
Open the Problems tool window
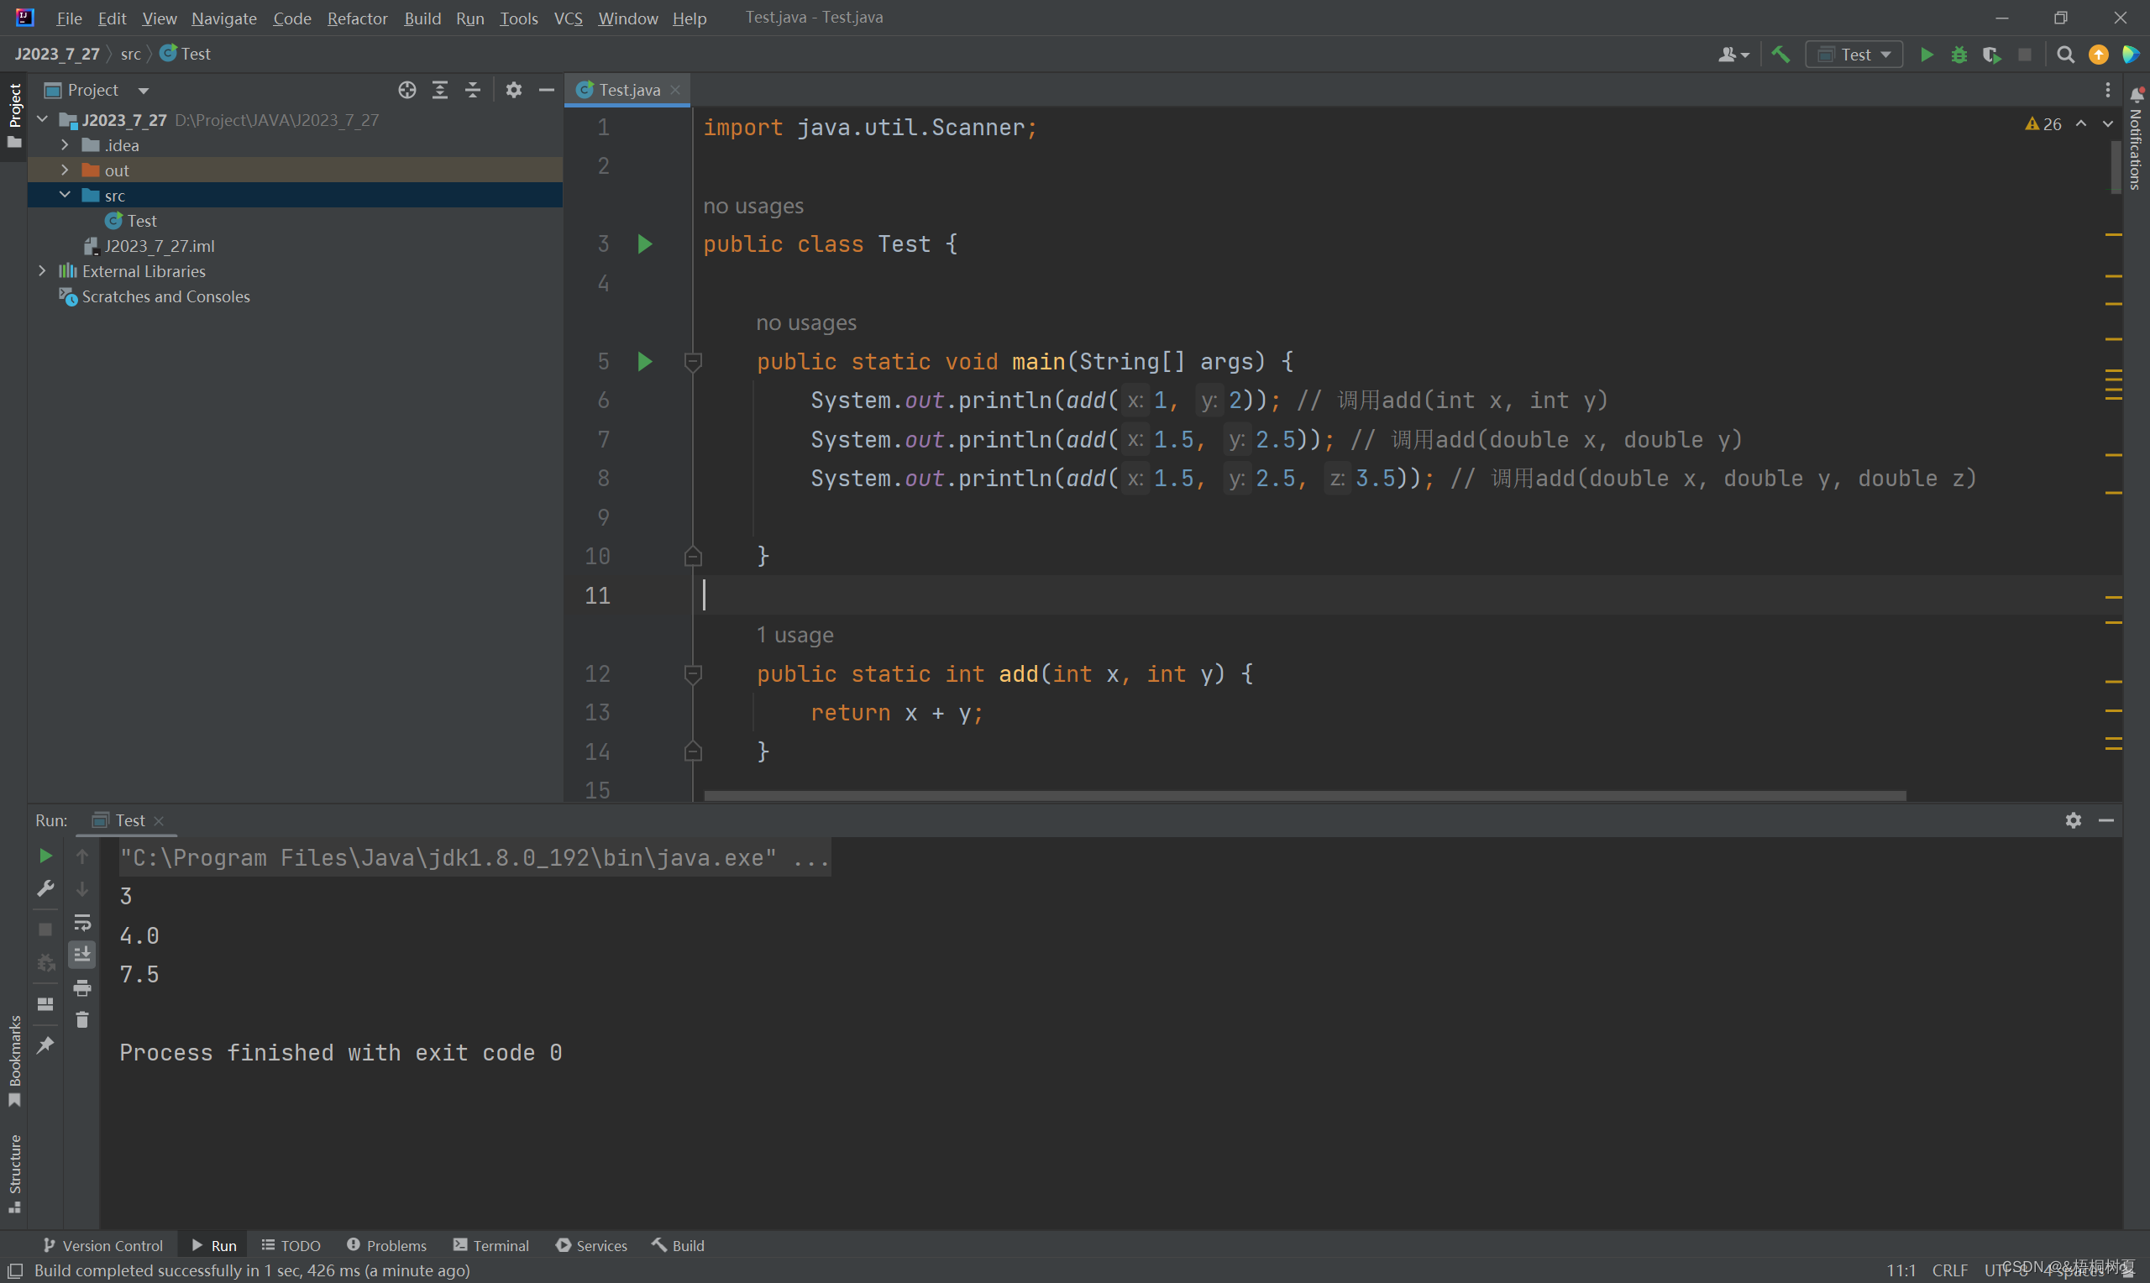click(386, 1245)
